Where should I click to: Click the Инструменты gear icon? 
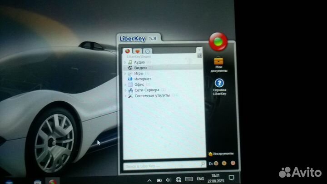click(210, 154)
